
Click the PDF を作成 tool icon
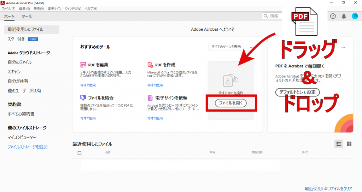point(150,65)
